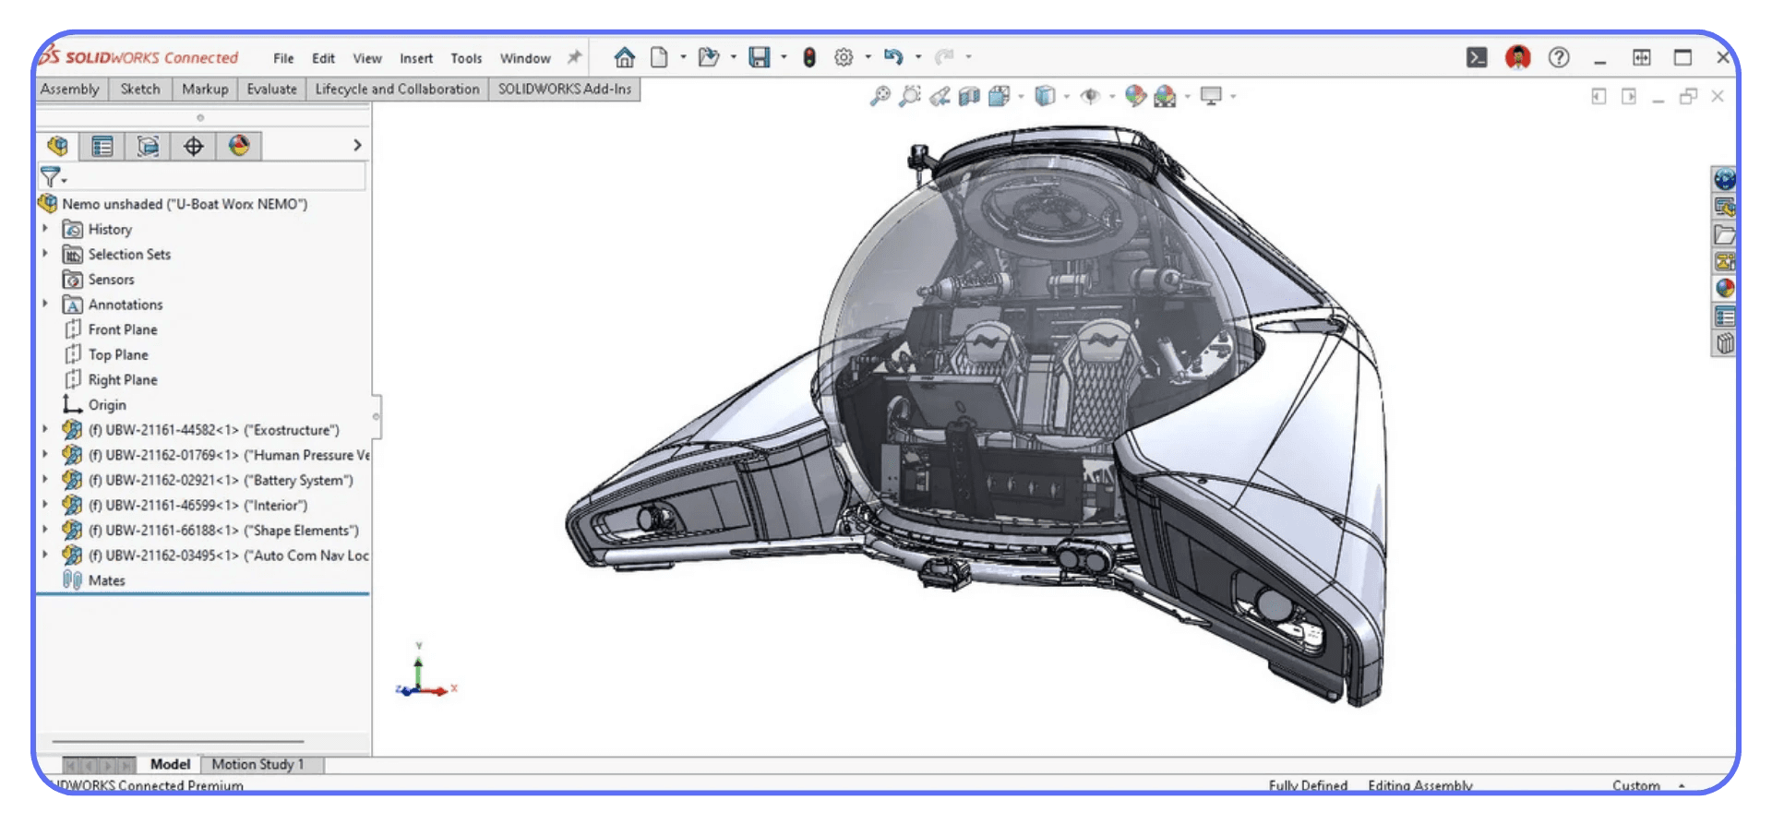Open the SOLIDWORKS Add-Ins tab

click(565, 89)
